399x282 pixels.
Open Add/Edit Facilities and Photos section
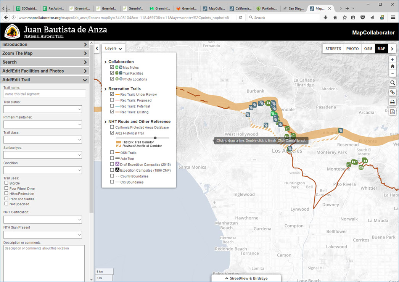[45, 71]
